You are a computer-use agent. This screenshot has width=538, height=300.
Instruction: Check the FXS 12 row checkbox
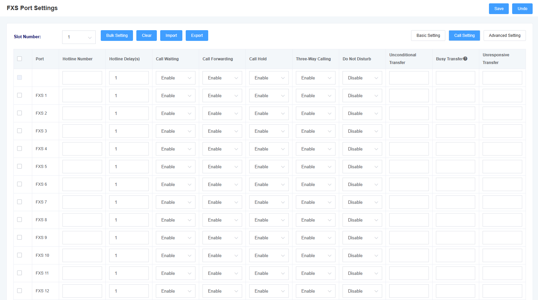(19, 291)
